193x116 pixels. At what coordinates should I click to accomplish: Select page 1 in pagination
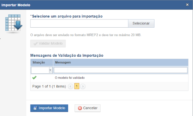click(x=77, y=86)
